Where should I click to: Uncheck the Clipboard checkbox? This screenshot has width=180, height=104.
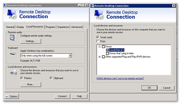pos(51,78)
